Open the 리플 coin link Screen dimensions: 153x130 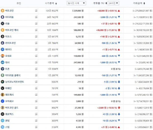[x=7, y=23]
